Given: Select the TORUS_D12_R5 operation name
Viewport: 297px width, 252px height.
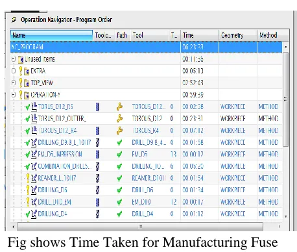Looking at the screenshot, I should tap(55, 107).
